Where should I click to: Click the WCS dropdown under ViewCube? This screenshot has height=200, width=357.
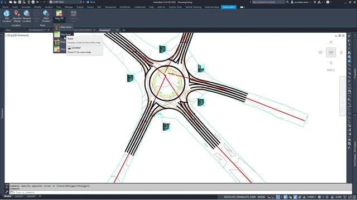[331, 70]
